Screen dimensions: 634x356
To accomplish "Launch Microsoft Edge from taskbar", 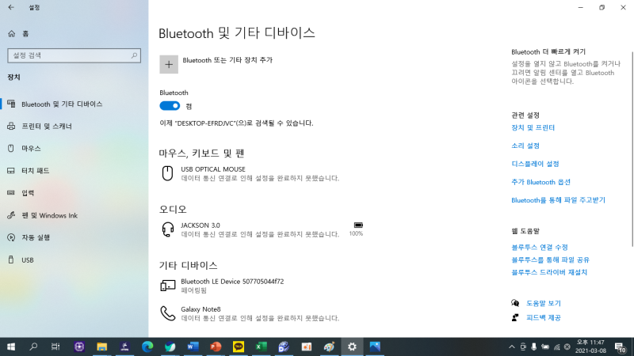I will pyautogui.click(x=147, y=347).
